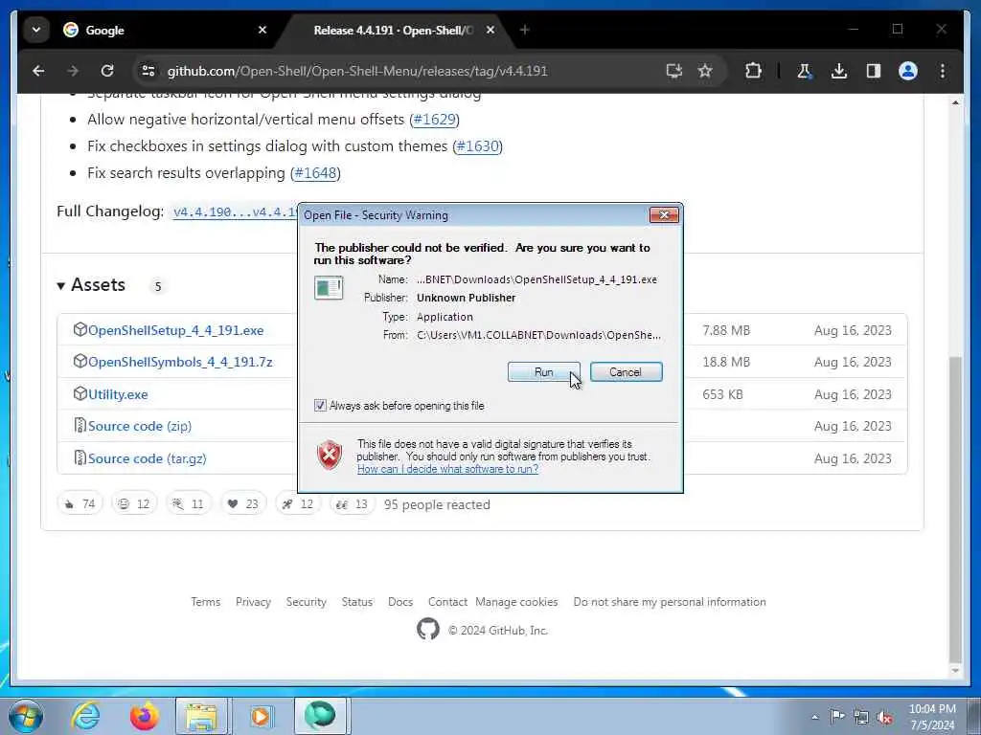Image resolution: width=981 pixels, height=735 pixels.
Task: Open the Docs footer link
Action: [400, 602]
